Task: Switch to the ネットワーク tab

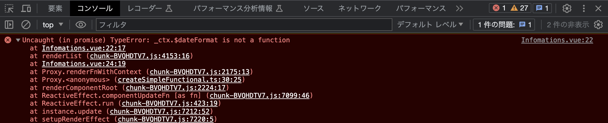Action: point(359,8)
